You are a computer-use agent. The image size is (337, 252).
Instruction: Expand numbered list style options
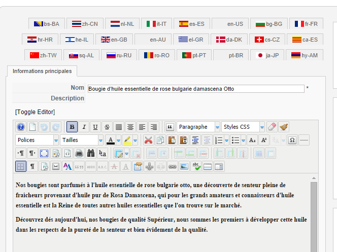click(226, 140)
